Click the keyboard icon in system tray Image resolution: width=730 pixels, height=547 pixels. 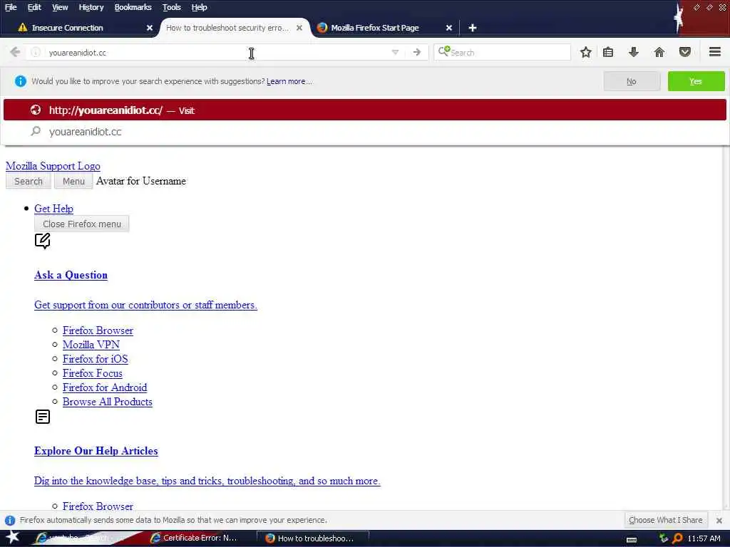click(x=632, y=540)
